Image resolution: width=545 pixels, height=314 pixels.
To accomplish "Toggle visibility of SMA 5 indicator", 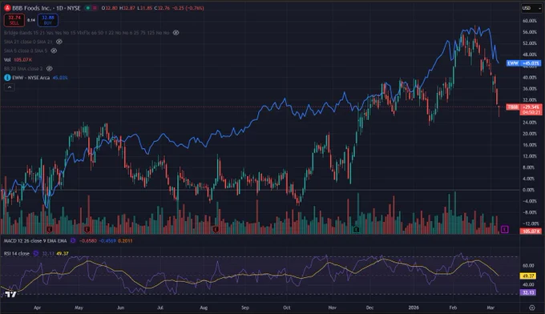I will click(54, 50).
